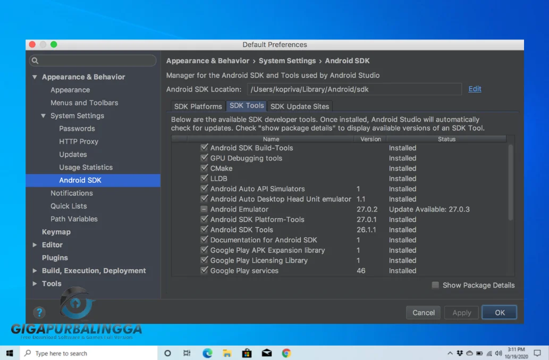Viewport: 549px width, 360px height.
Task: Open Google Chrome from the taskbar
Action: click(x=286, y=353)
